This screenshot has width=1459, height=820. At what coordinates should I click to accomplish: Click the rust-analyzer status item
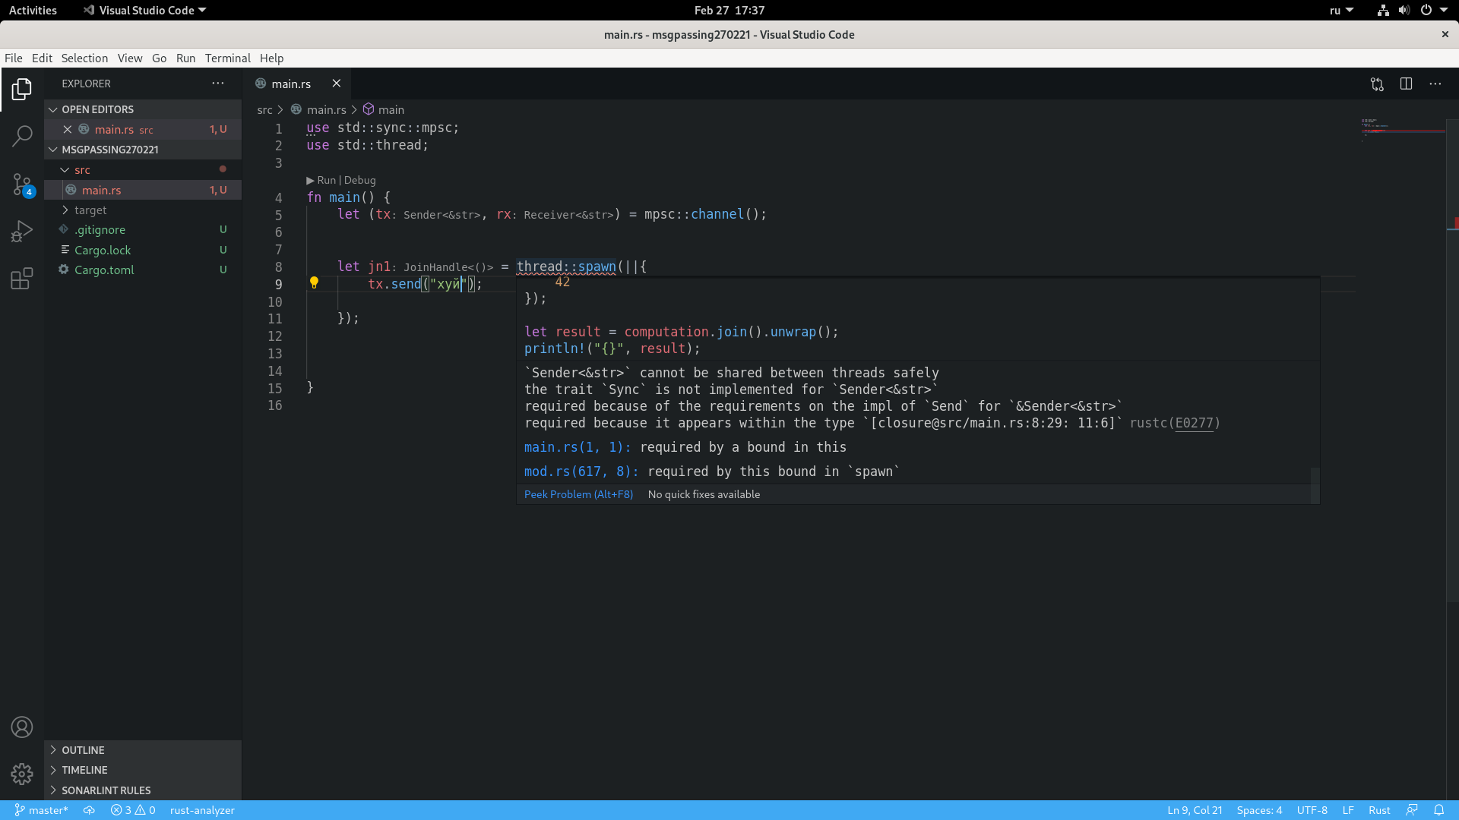click(x=202, y=810)
